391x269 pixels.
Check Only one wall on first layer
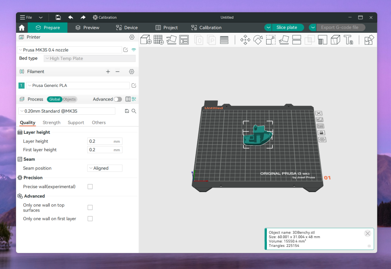coord(90,219)
